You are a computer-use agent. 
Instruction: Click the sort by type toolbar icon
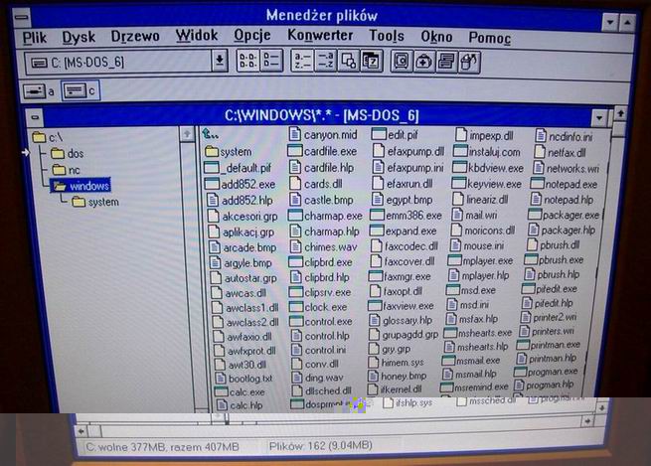pyautogui.click(x=324, y=62)
